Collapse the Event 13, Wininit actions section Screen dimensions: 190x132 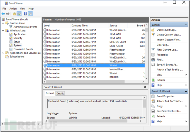click(186, 91)
